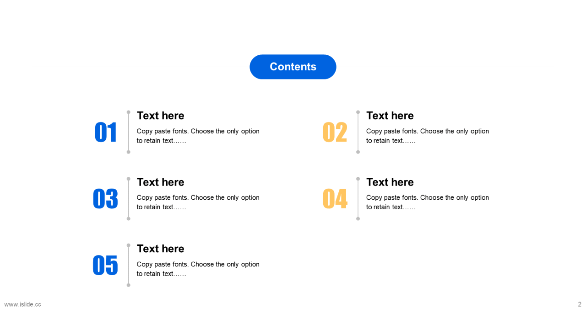Click the Text here heading beside 04
Image resolution: width=586 pixels, height=329 pixels.
pyautogui.click(x=390, y=182)
